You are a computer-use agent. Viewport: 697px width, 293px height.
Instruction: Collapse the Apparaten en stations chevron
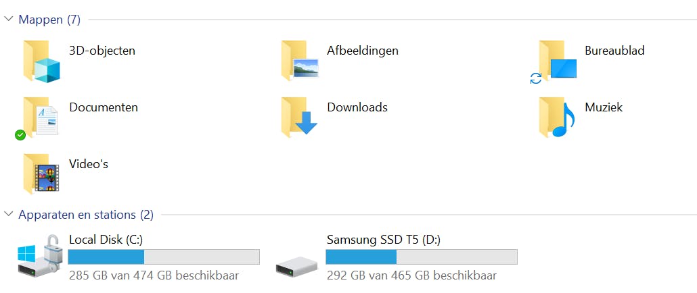(x=9, y=215)
